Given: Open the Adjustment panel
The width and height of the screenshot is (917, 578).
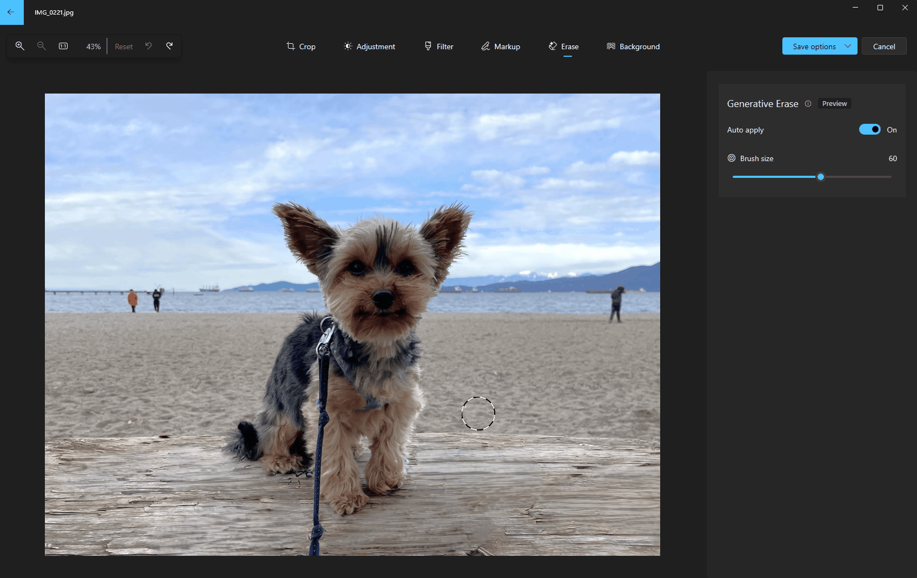Looking at the screenshot, I should click(369, 46).
